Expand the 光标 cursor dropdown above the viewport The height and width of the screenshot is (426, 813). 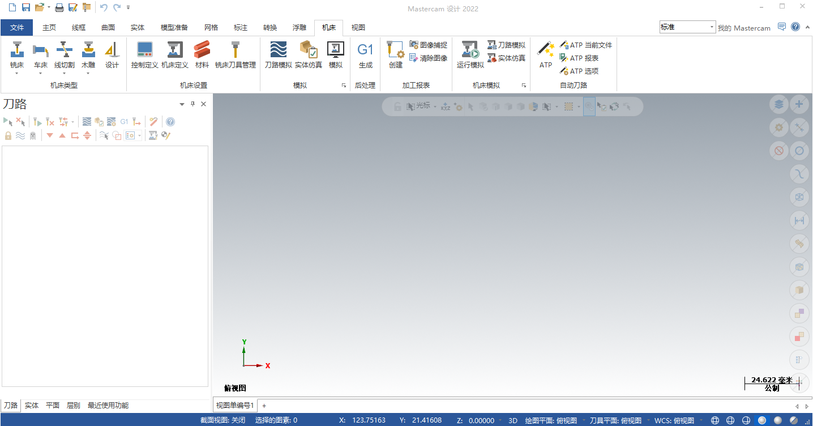pyautogui.click(x=434, y=106)
